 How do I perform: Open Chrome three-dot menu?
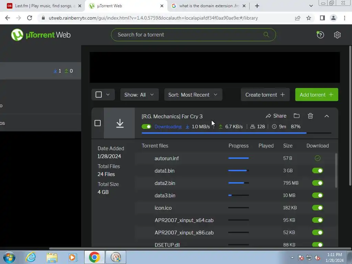pyautogui.click(x=344, y=18)
